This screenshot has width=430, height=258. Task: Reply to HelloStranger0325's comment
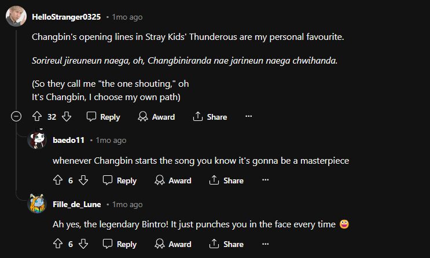(103, 117)
